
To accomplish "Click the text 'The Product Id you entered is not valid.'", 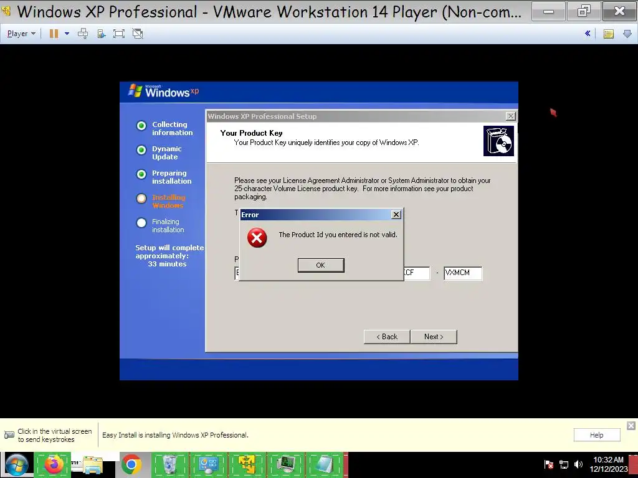I will (x=338, y=235).
